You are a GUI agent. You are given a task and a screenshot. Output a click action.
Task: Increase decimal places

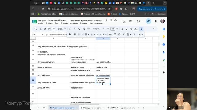(84, 29)
